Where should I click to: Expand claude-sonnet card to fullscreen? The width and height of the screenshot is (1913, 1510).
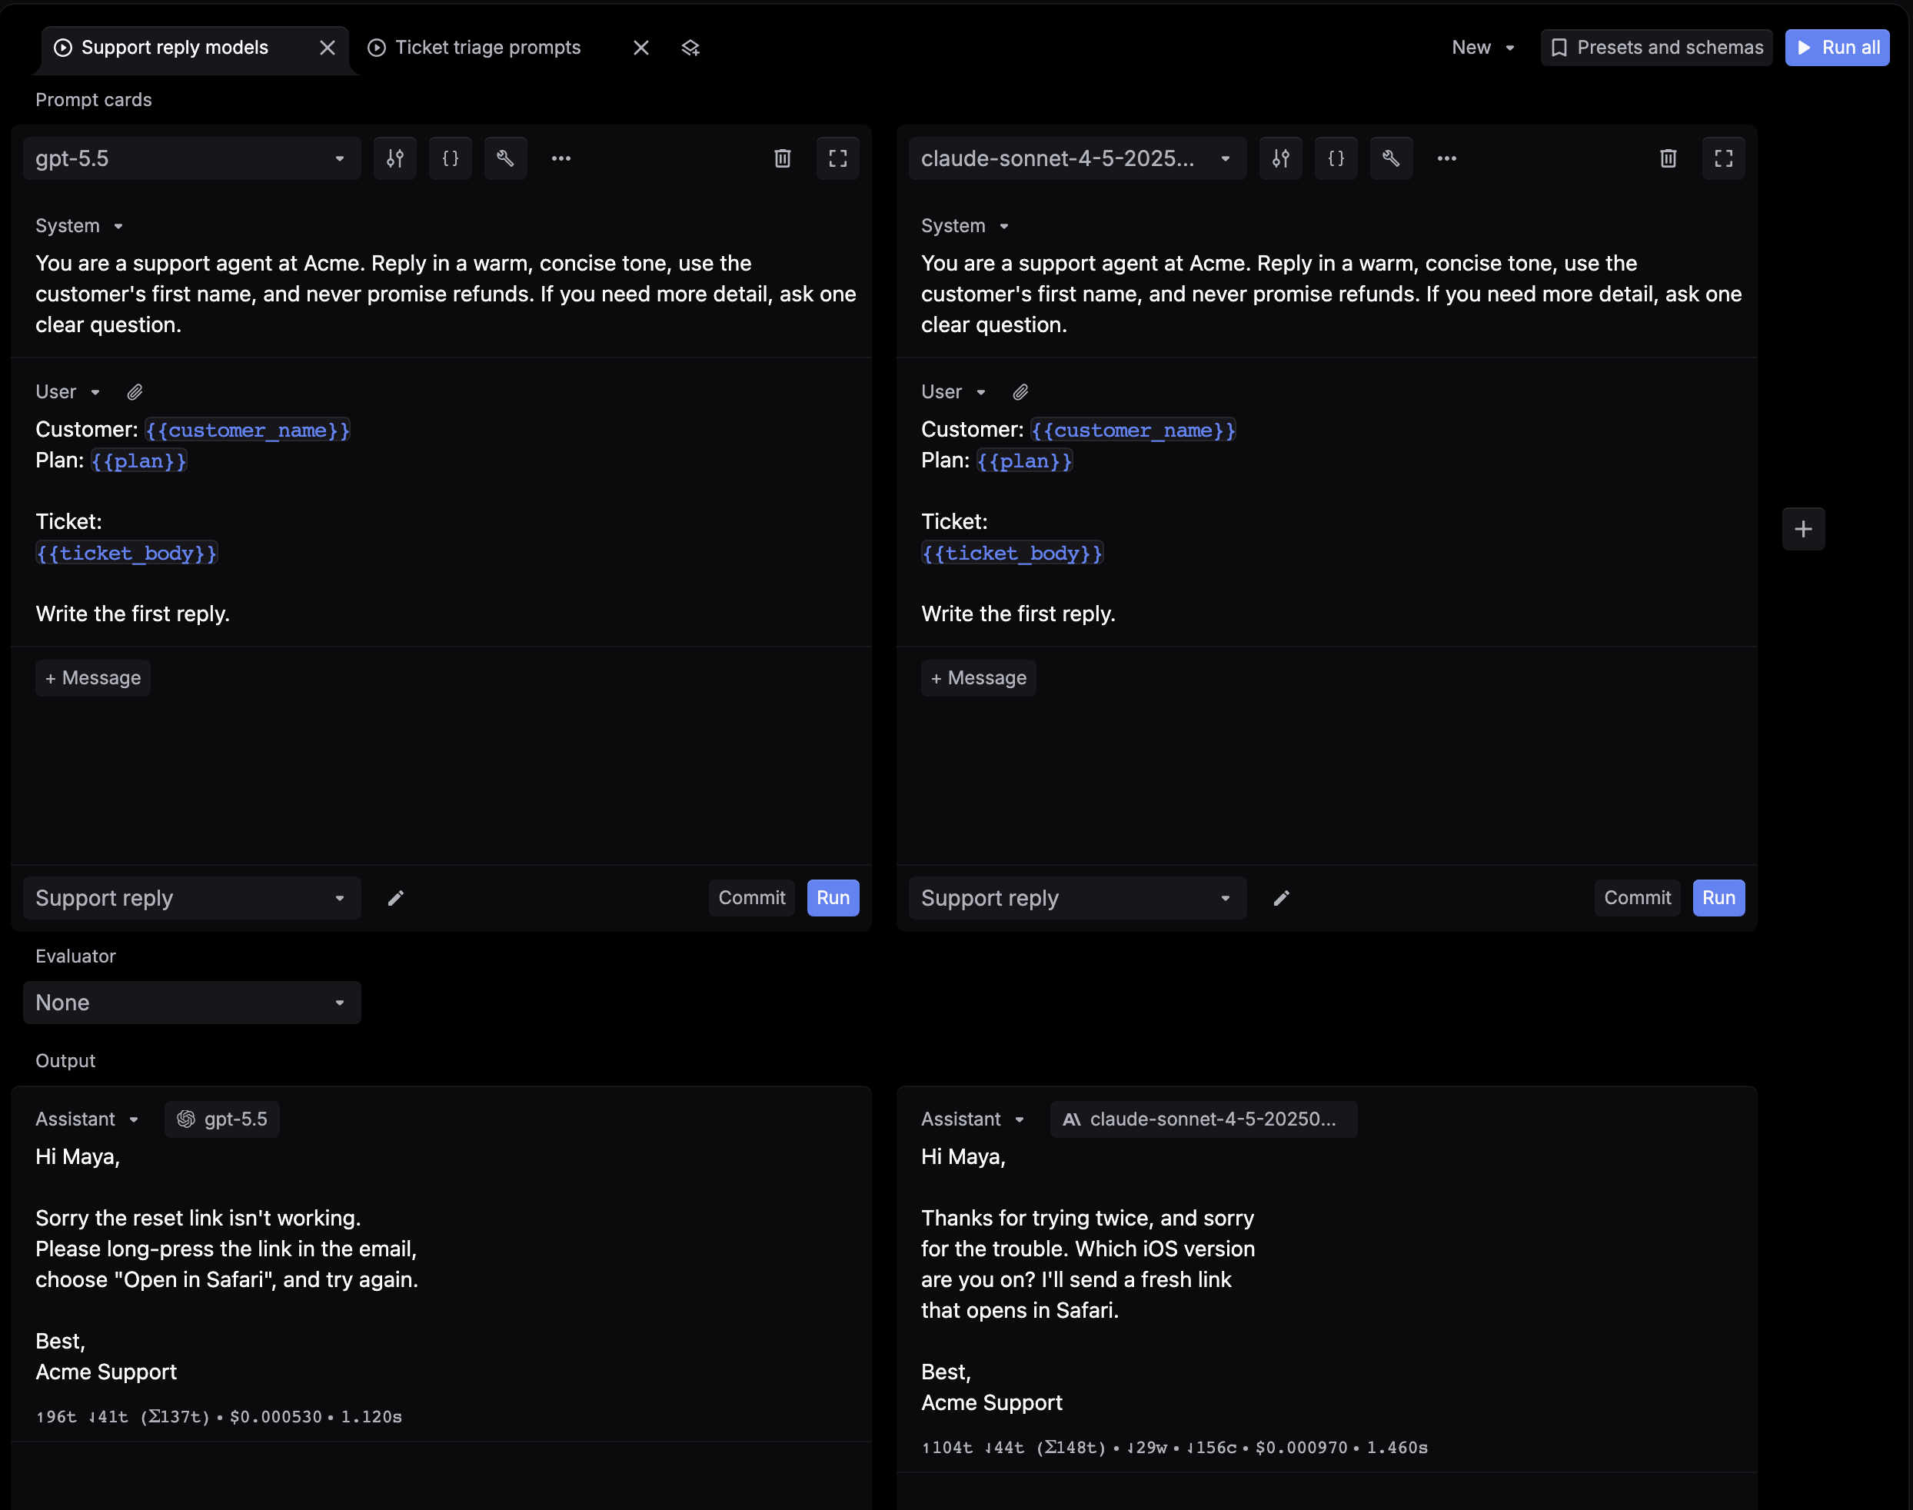coord(1724,158)
